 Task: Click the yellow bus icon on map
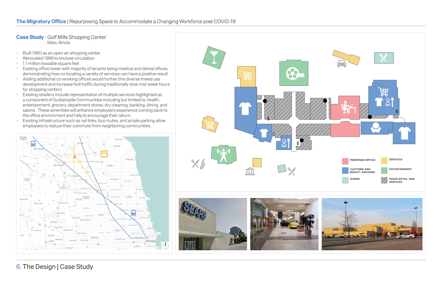point(104,154)
